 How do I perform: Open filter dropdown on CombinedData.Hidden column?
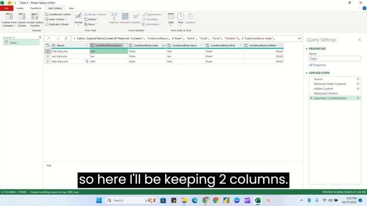click(x=281, y=45)
